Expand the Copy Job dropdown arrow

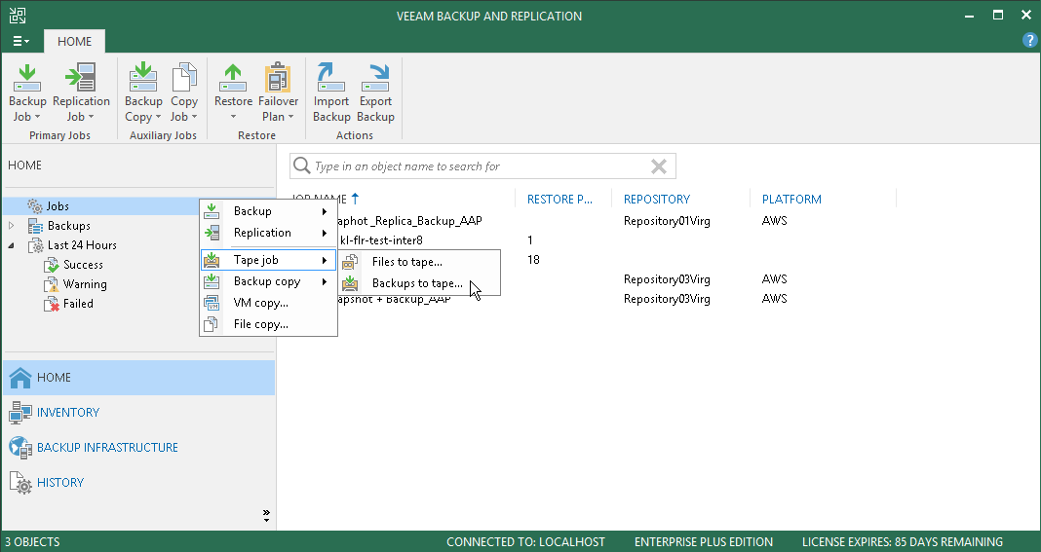coord(195,118)
